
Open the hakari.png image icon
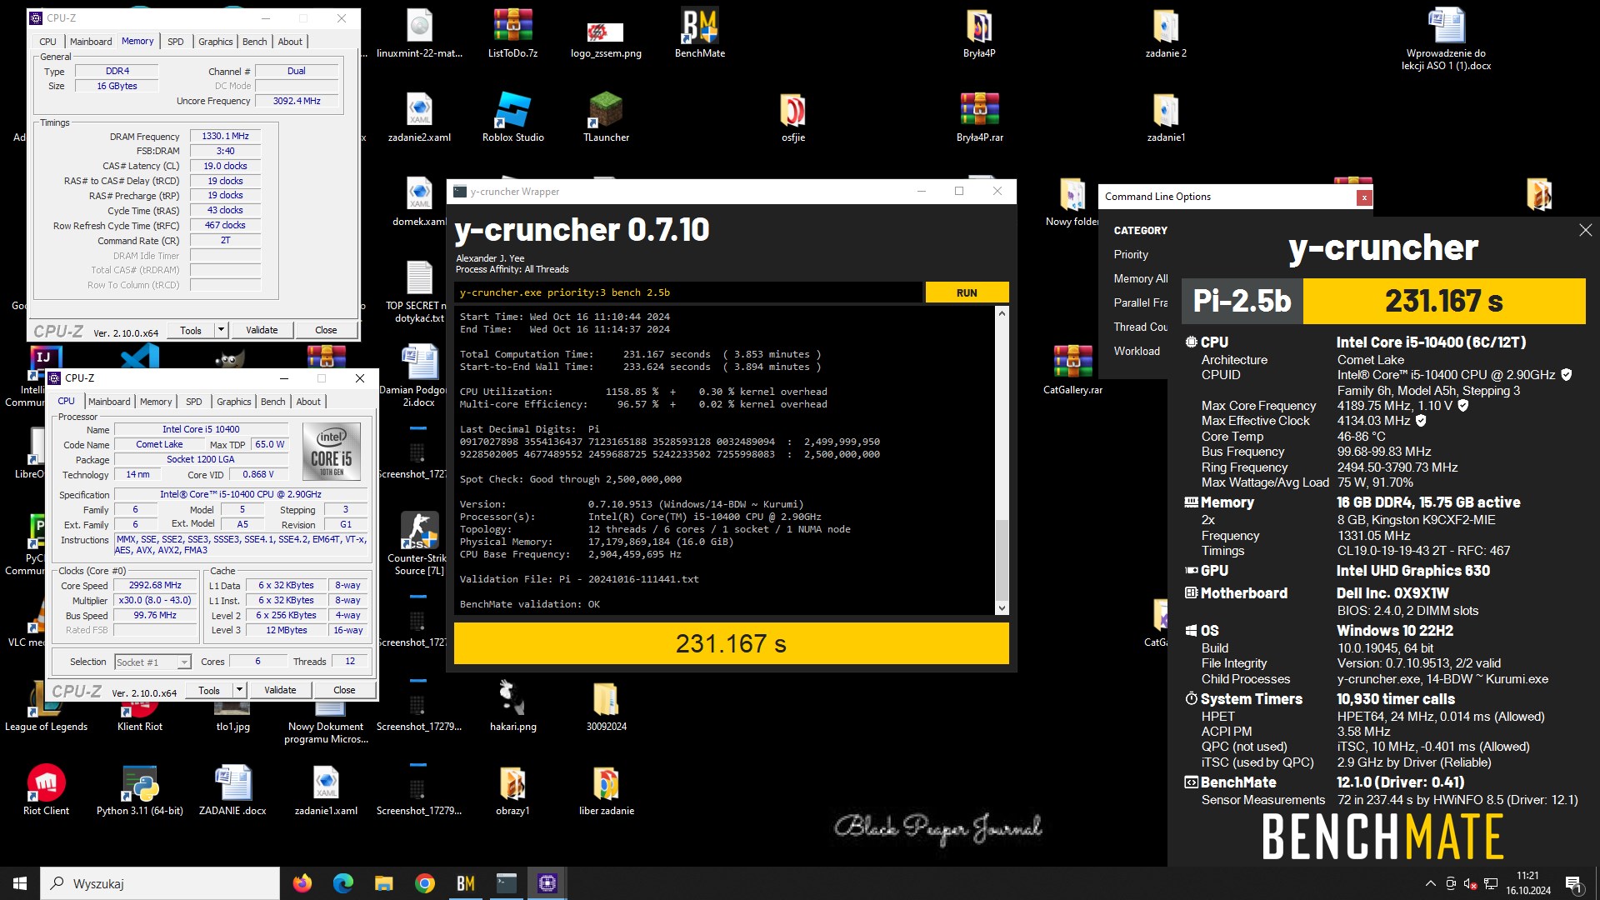512,706
